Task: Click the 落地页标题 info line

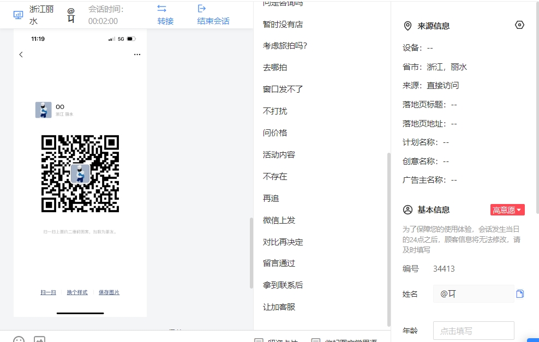Action: click(x=430, y=105)
